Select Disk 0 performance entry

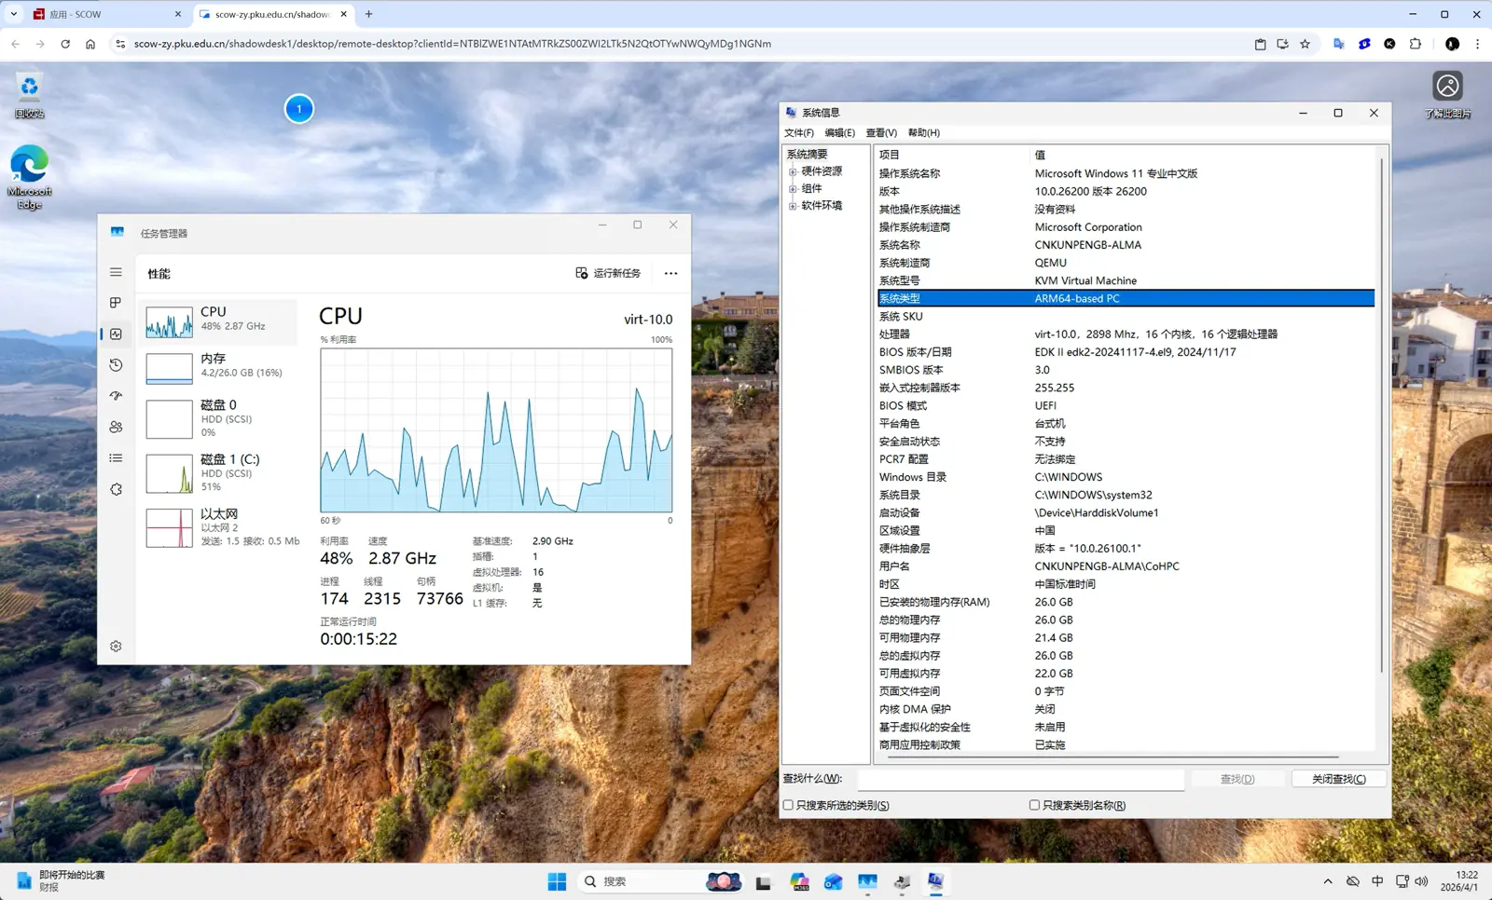[218, 419]
